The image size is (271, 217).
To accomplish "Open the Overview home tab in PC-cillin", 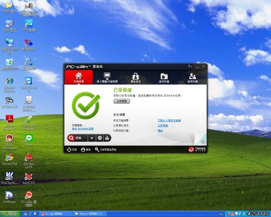I will [79, 77].
